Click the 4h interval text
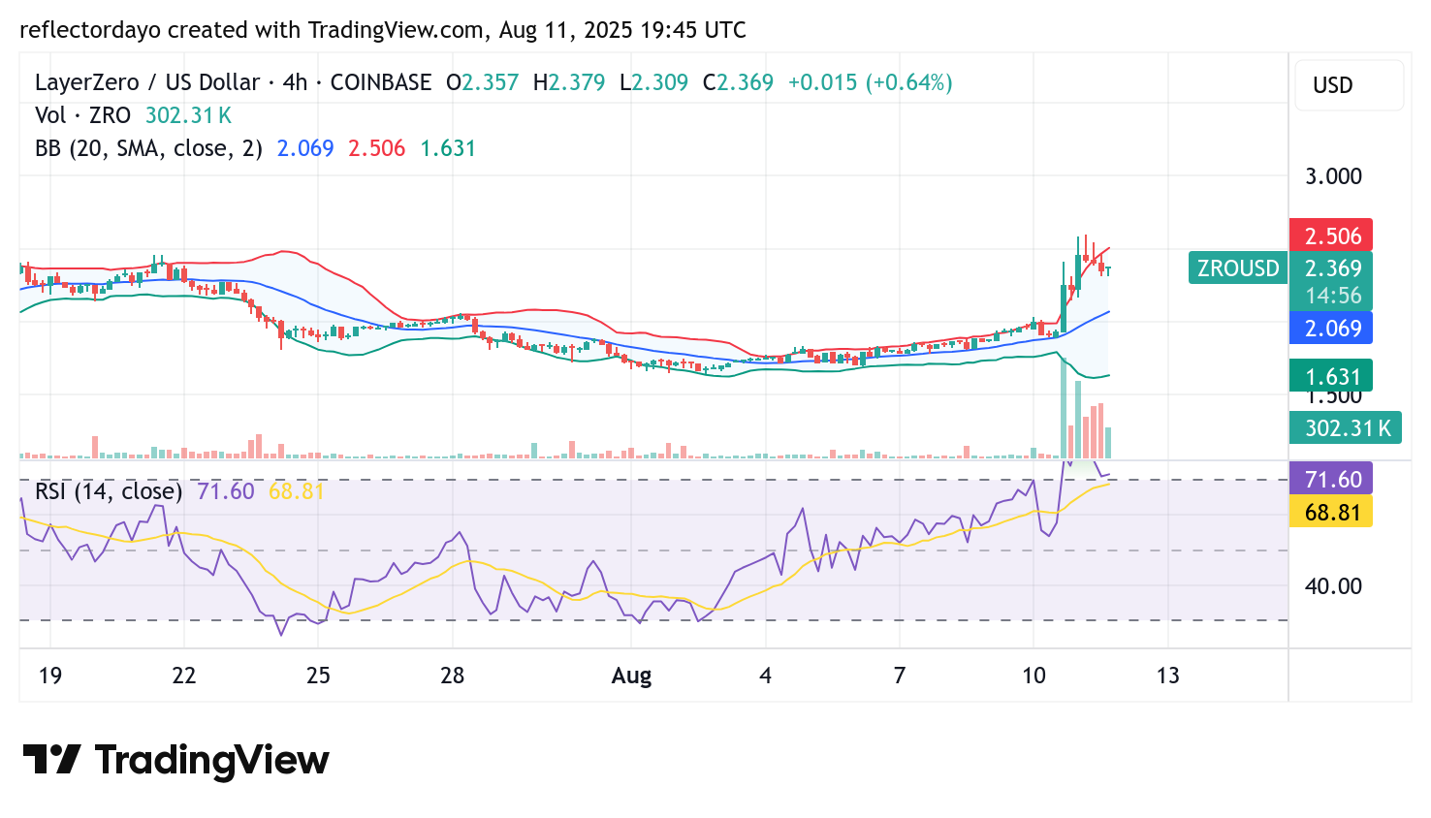Screen dimensions: 1431x818 (x=295, y=82)
